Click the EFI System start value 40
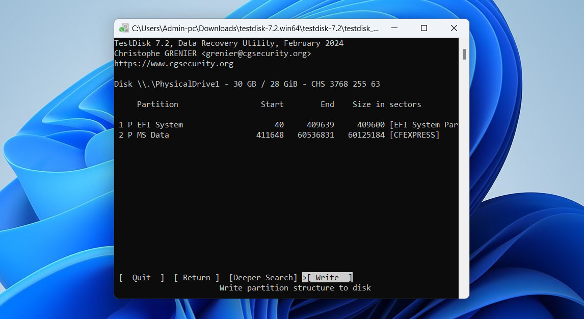Image resolution: width=584 pixels, height=319 pixels. (279, 125)
